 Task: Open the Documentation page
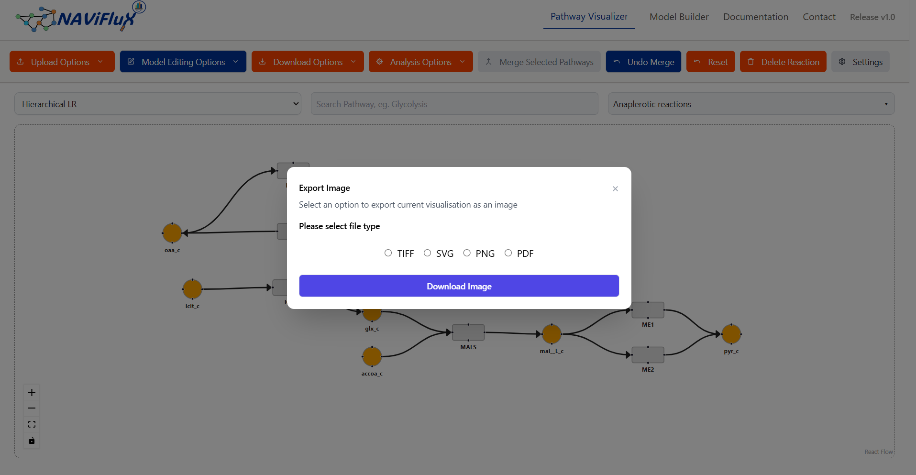755,17
